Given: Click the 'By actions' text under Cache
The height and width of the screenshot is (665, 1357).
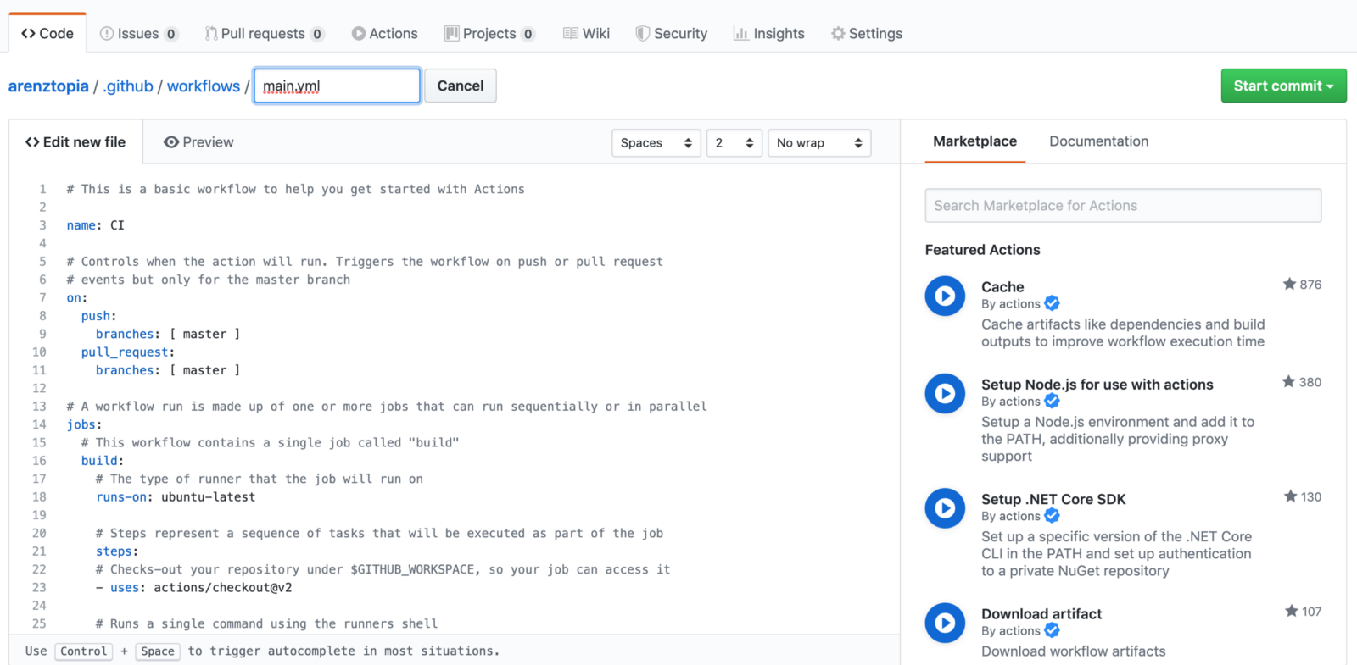Looking at the screenshot, I should point(1010,303).
